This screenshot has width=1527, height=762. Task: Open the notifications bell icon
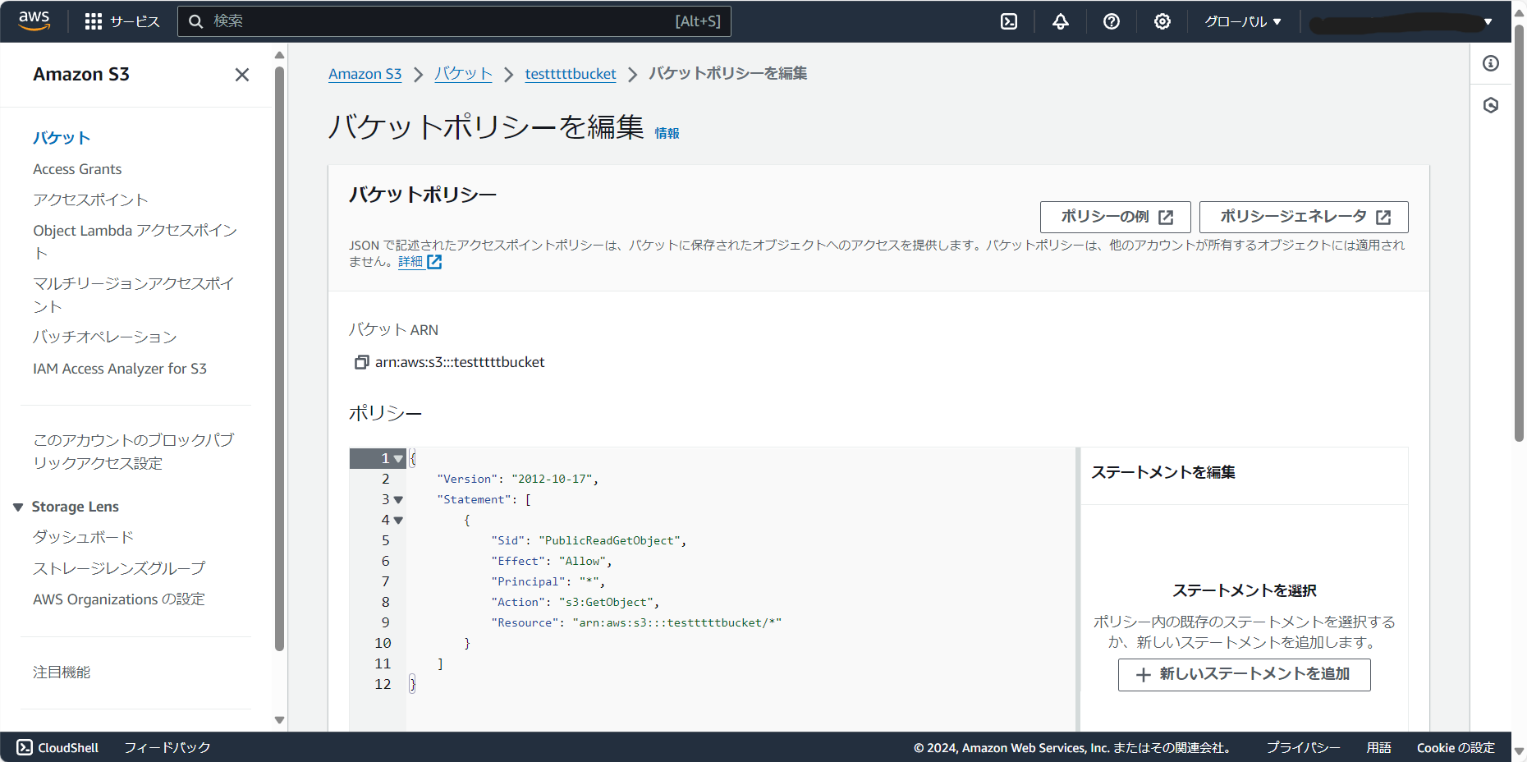coord(1061,21)
